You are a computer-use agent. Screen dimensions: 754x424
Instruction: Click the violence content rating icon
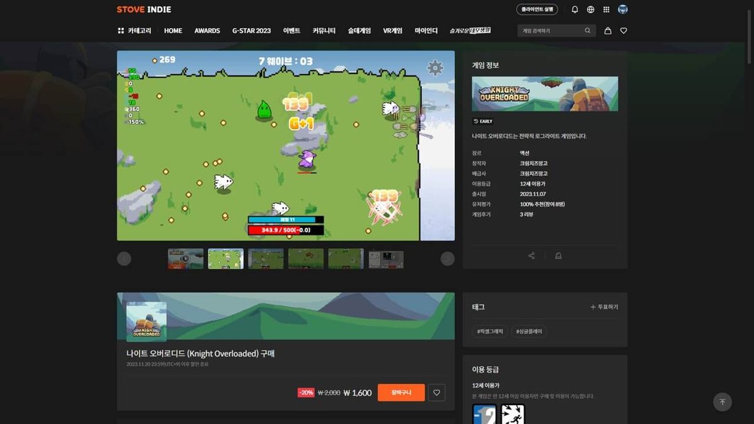coord(513,415)
